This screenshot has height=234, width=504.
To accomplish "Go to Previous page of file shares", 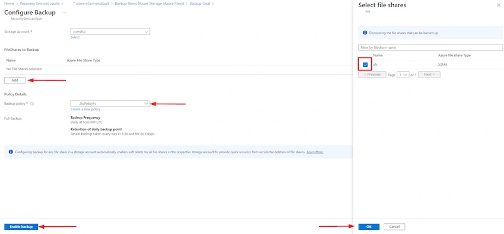I will pos(372,75).
